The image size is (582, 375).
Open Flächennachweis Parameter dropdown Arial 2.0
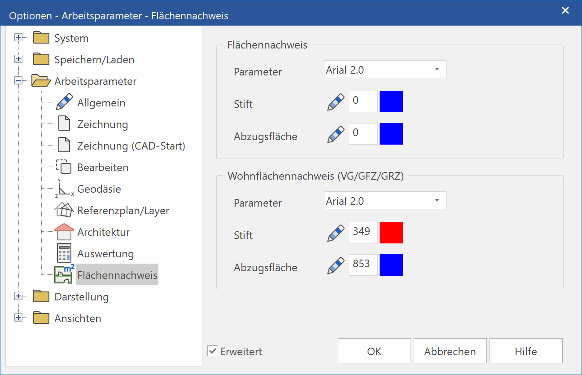pyautogui.click(x=385, y=70)
